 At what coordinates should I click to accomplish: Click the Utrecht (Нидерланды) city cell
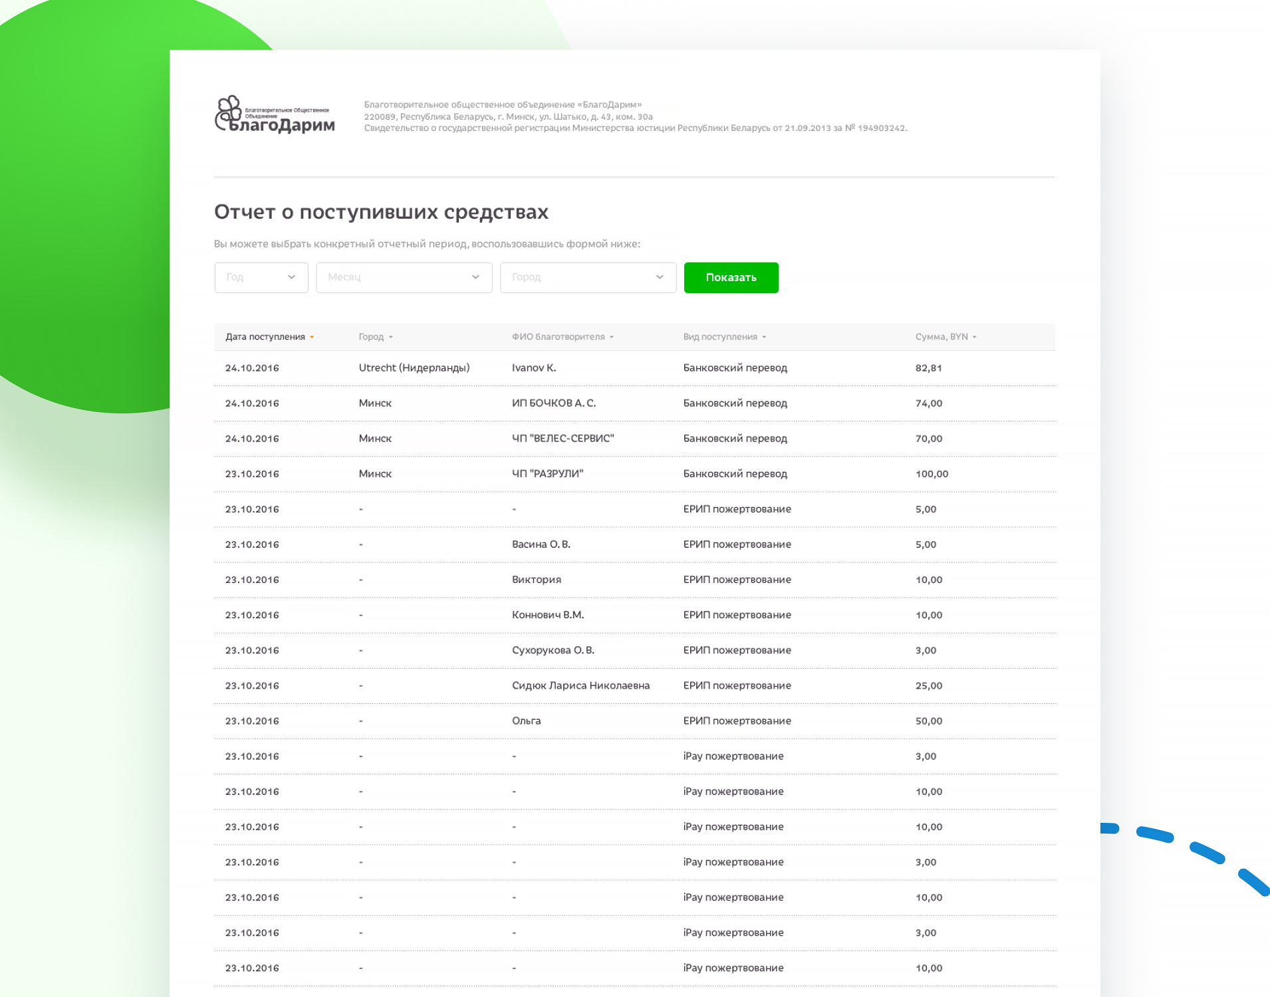(x=414, y=368)
